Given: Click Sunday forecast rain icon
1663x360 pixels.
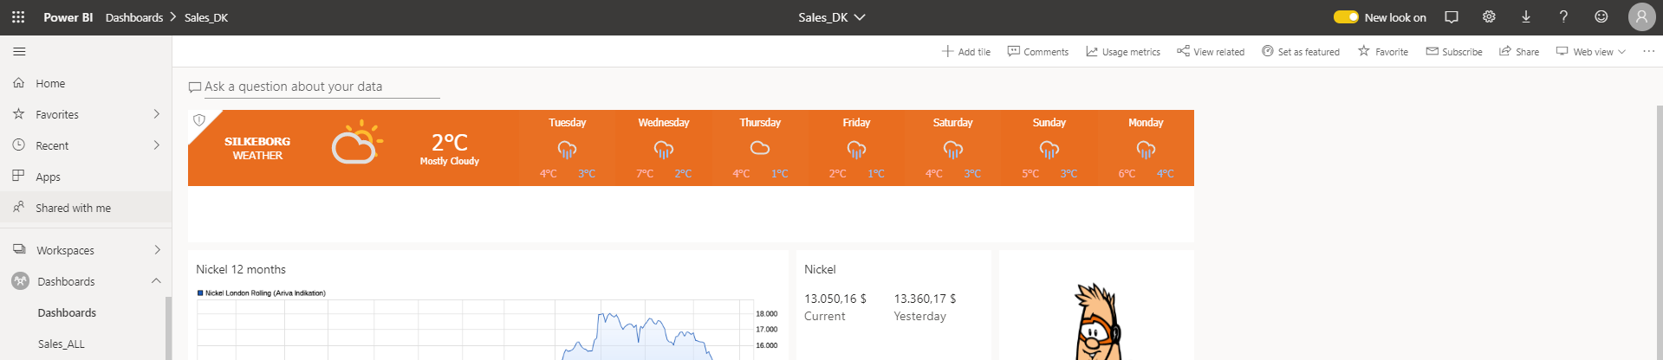Looking at the screenshot, I should click(x=1049, y=149).
